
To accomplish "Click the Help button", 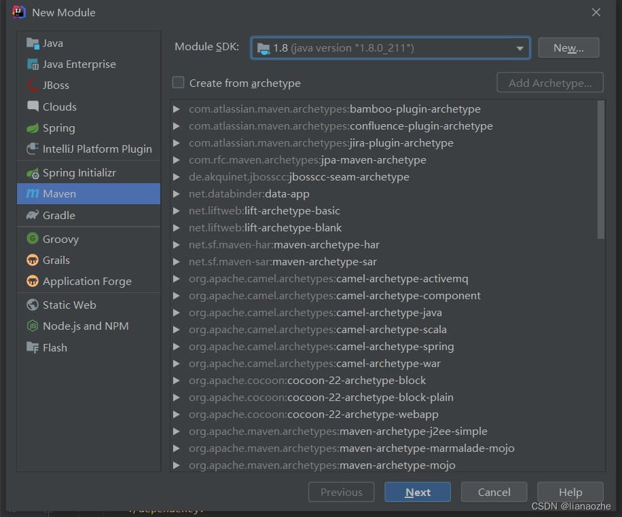I will [x=570, y=492].
